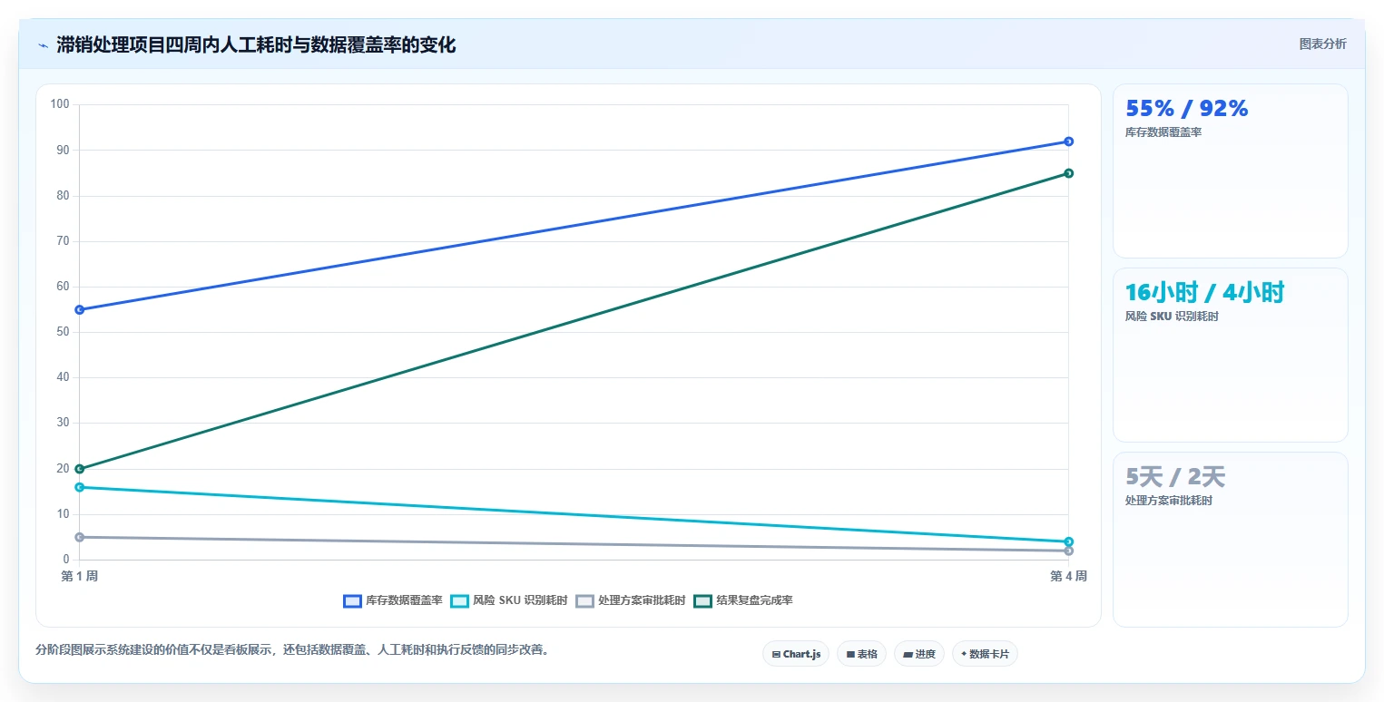
Task: Click the cyan data point at 第 1 周 (16)
Action: click(80, 487)
